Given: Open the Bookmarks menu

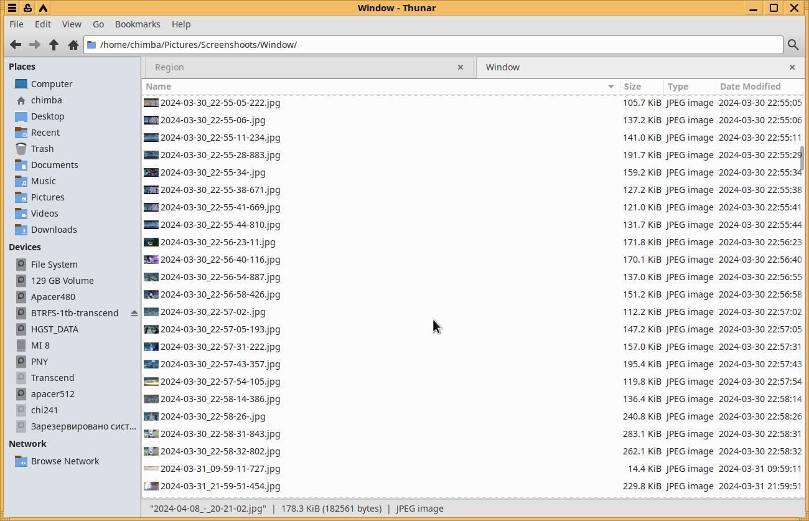Looking at the screenshot, I should coord(138,24).
